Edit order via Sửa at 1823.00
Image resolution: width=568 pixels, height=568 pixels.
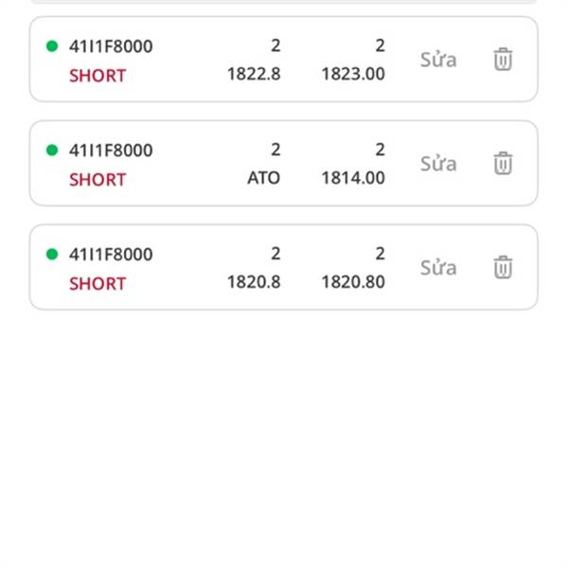(x=438, y=60)
